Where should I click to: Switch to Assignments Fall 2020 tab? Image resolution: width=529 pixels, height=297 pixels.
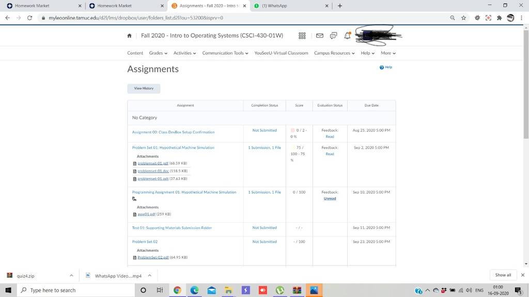209,6
